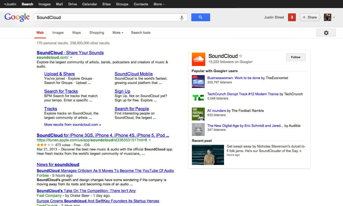Click the microphone voice search icon

click(182, 18)
